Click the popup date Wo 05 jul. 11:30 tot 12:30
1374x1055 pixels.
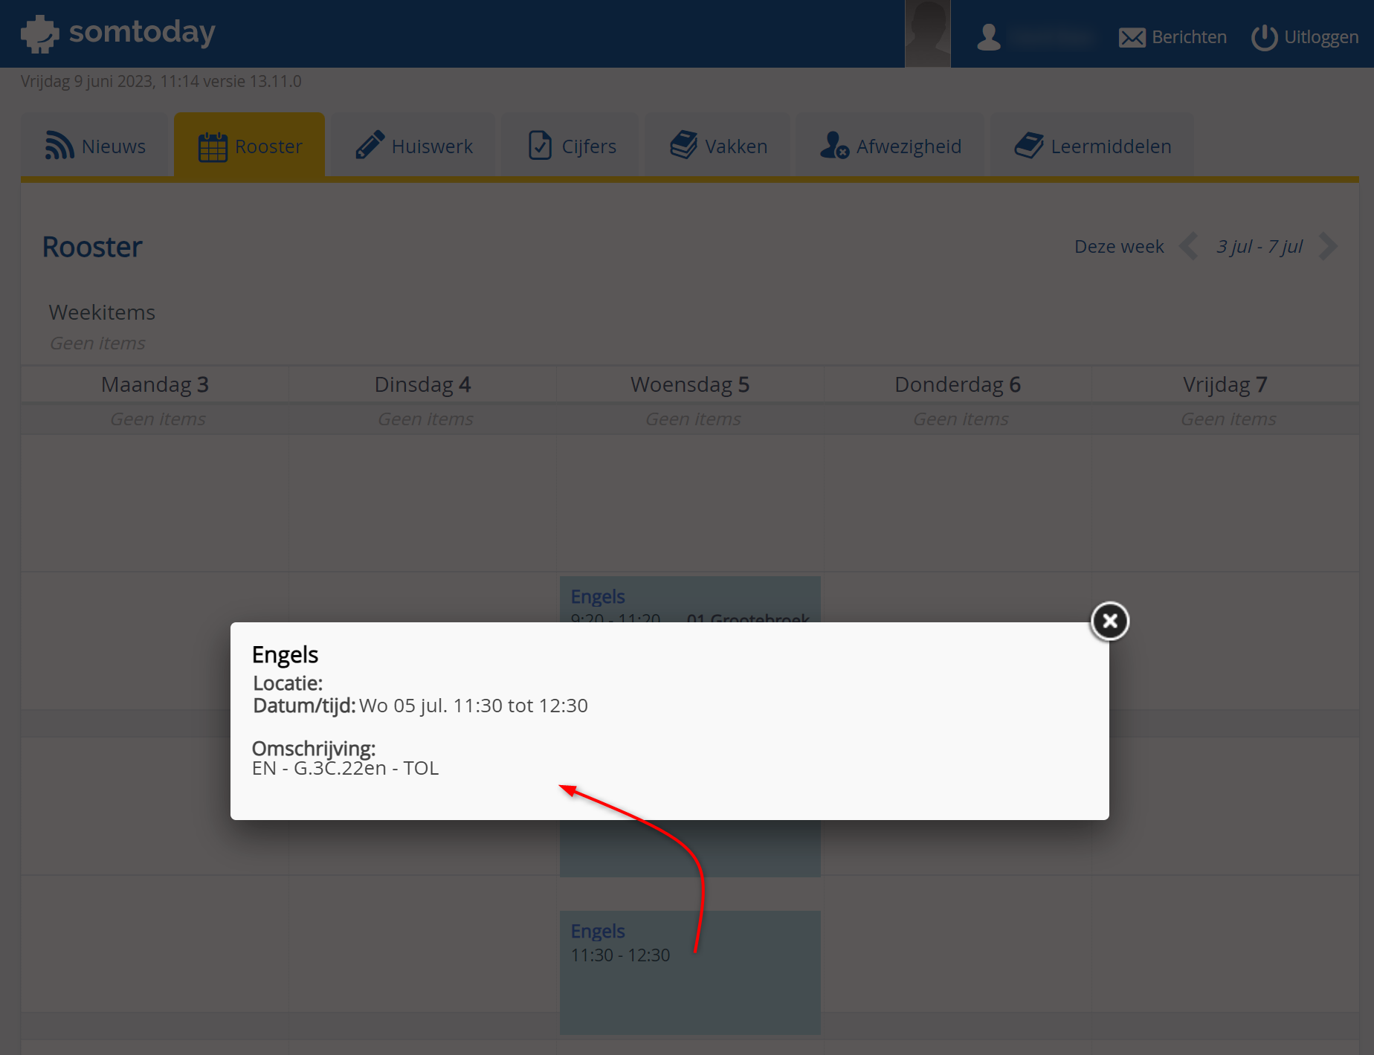[473, 706]
